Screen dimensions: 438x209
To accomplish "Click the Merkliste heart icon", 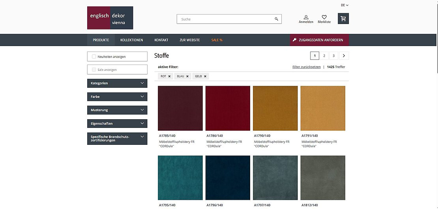I will [324, 17].
